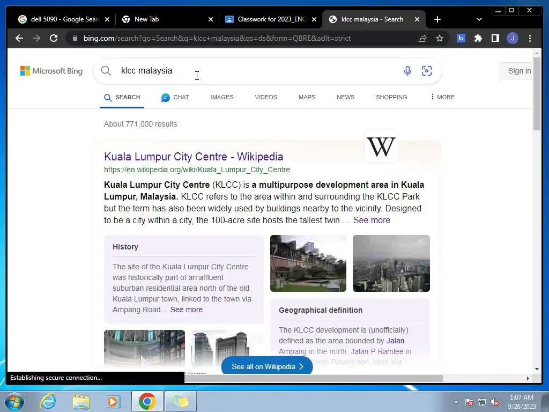The width and height of the screenshot is (549, 412).
Task: Open the Extensions puzzle piece menu
Action: tap(478, 38)
